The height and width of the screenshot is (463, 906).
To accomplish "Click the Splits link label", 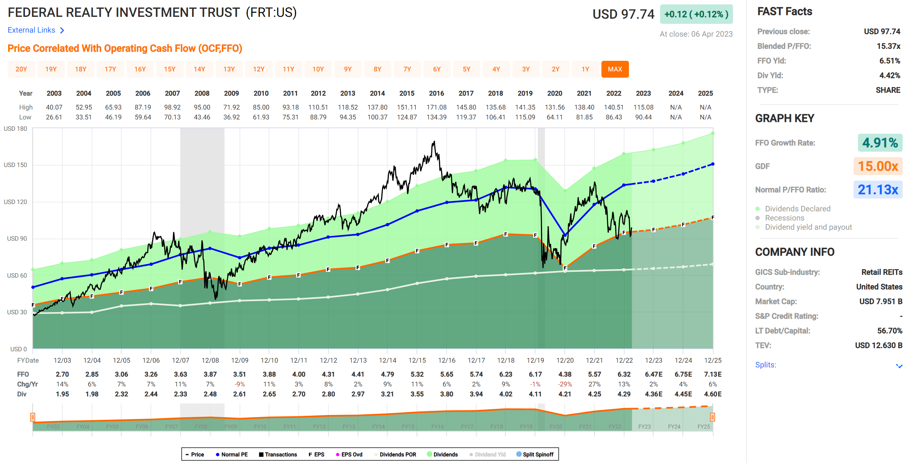I will click(x=765, y=365).
